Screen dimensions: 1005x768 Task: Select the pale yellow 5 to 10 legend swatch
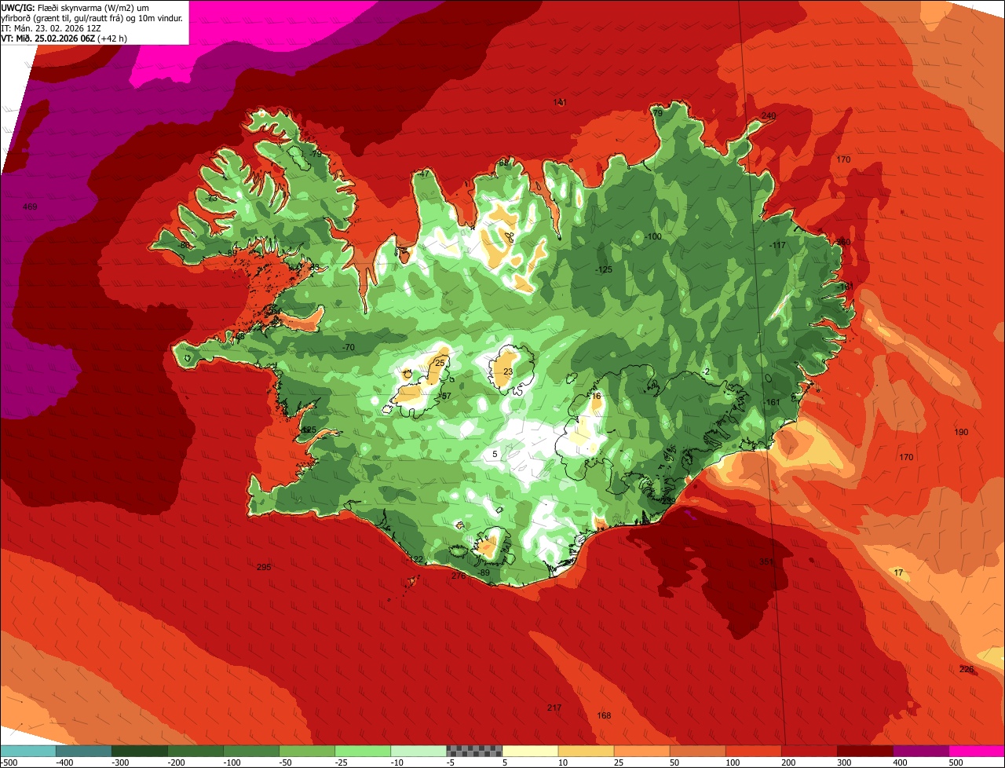530,751
